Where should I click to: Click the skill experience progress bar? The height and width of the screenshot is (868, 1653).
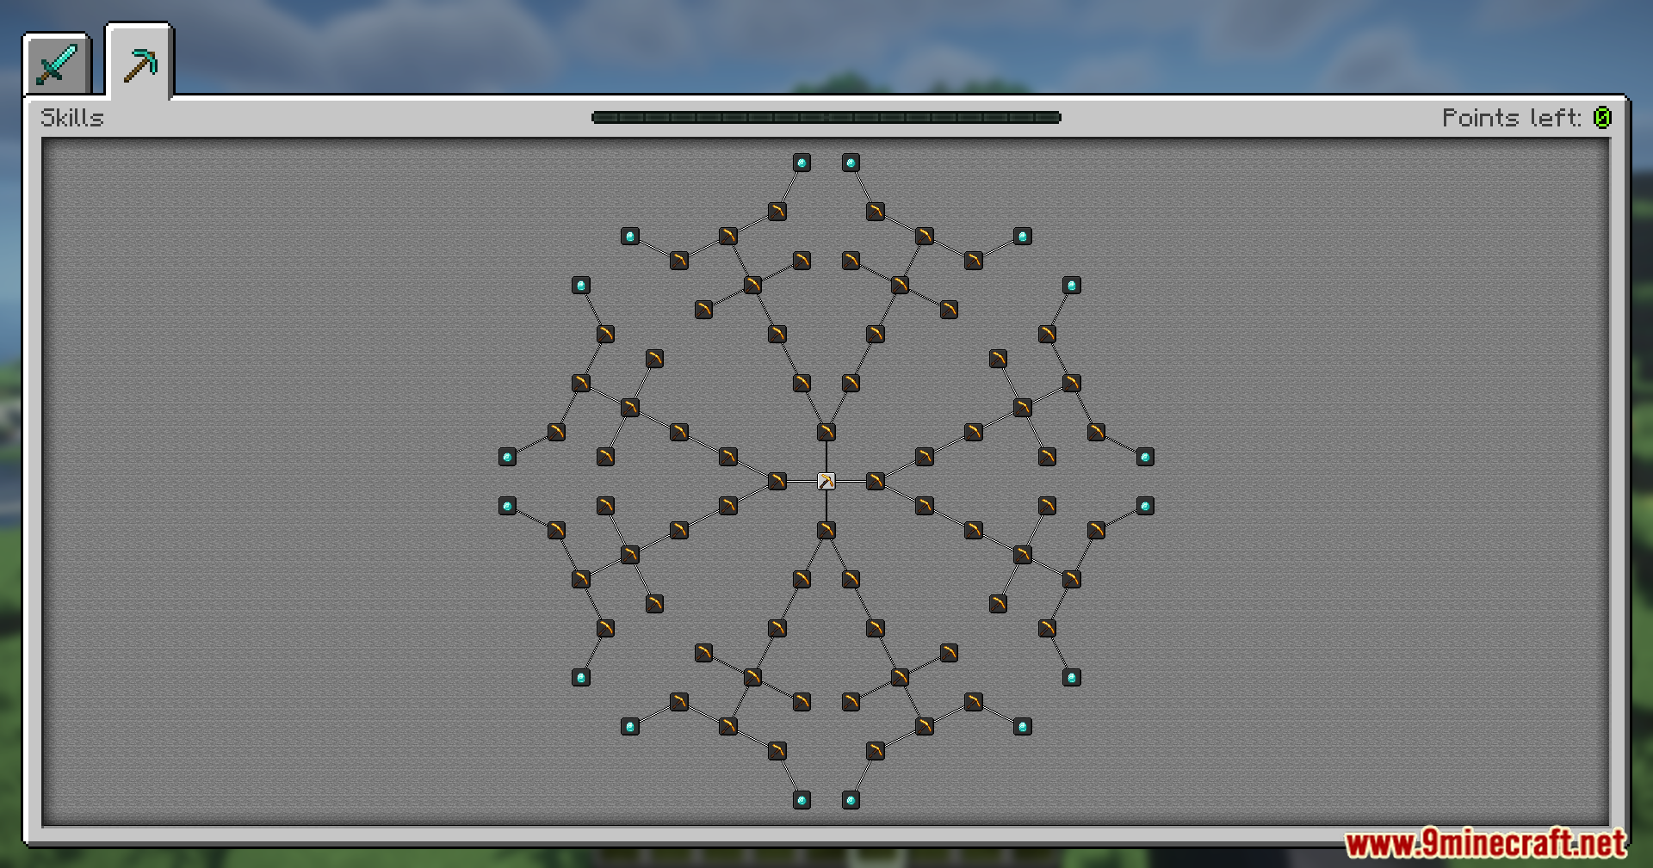click(826, 118)
